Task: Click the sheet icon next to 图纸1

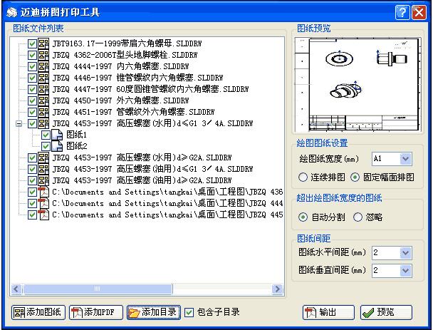Action: click(58, 135)
